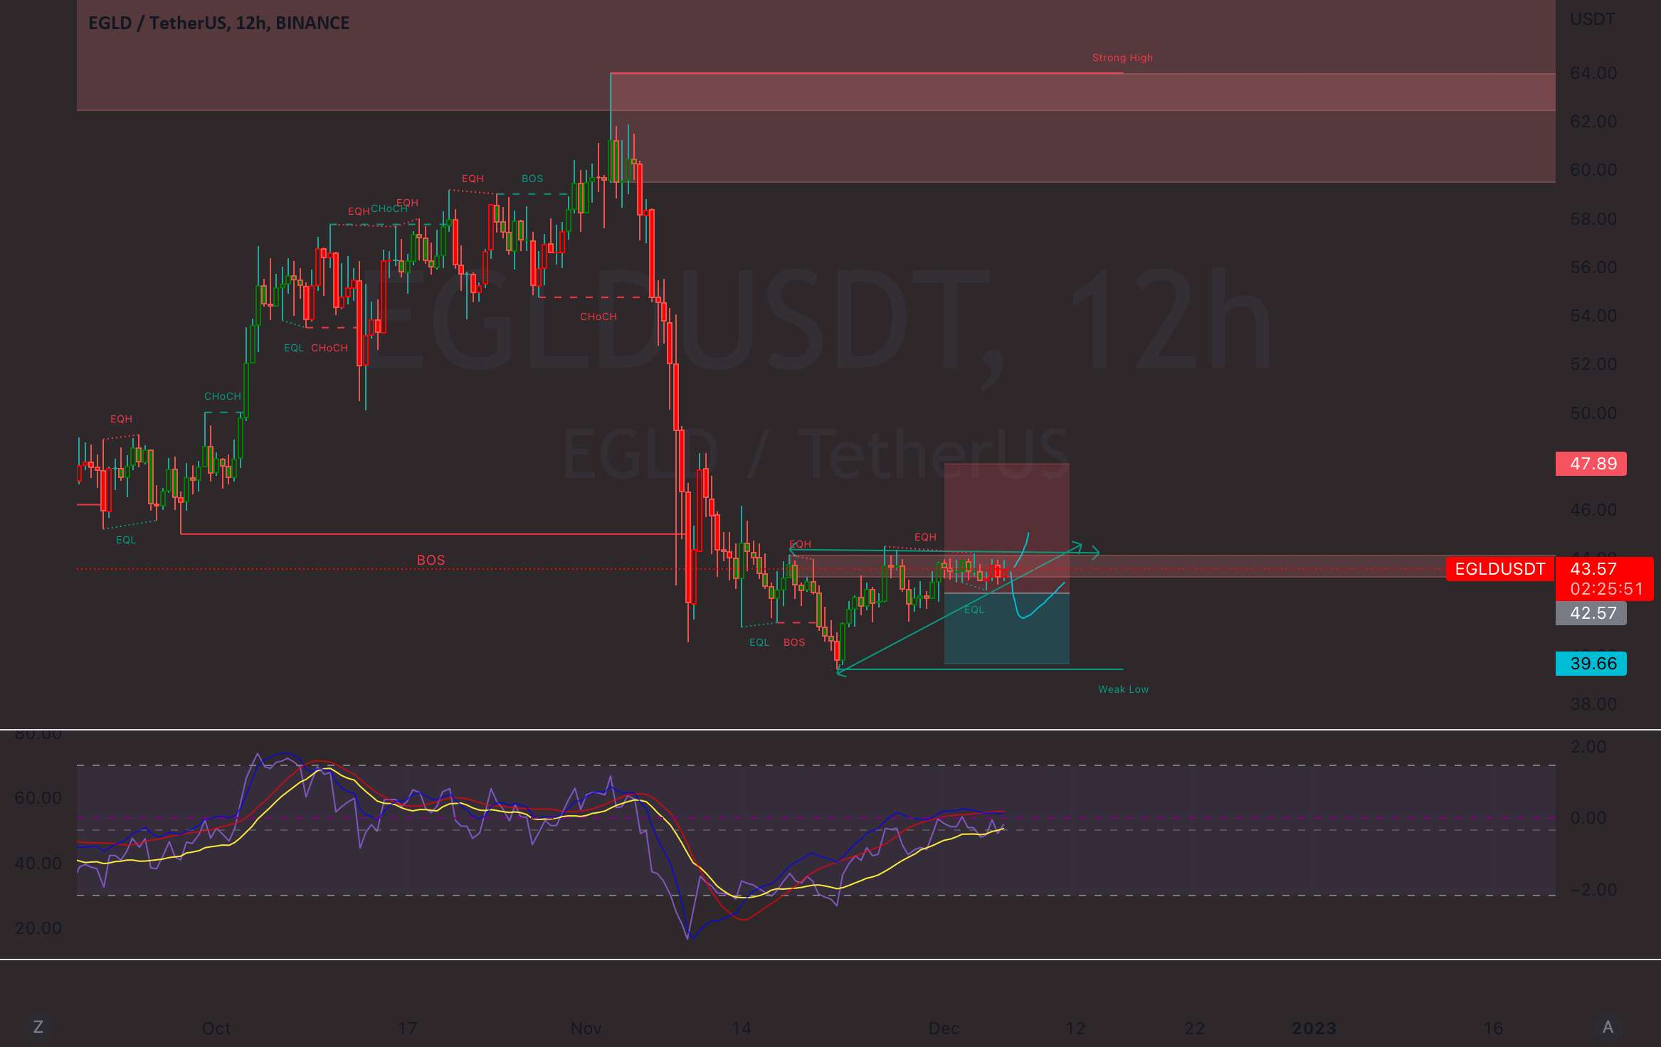Click the 42.57 entry price label
Screen dimensions: 1661x1047
coord(1591,613)
